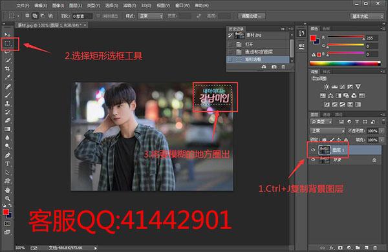Select the History Brush tool
The width and height of the screenshot is (388, 252).
[x=8, y=112]
